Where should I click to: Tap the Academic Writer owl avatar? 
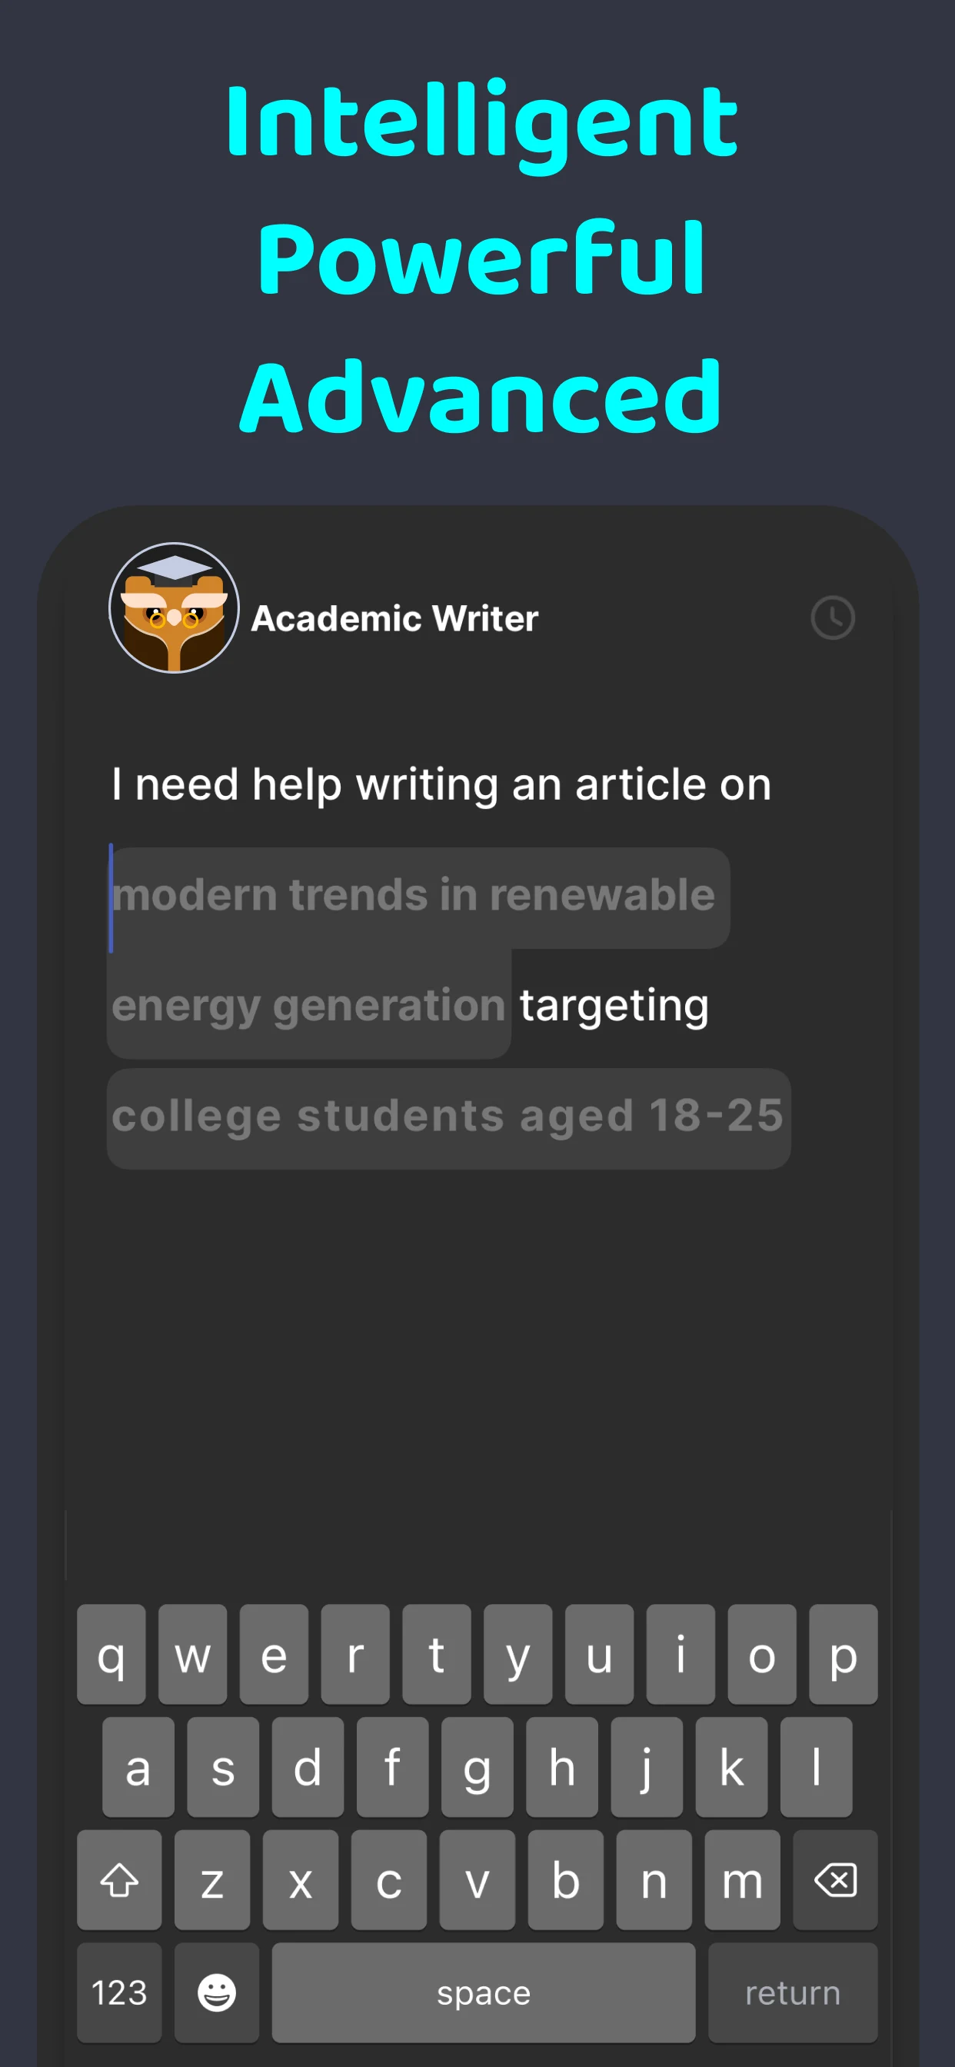(174, 608)
